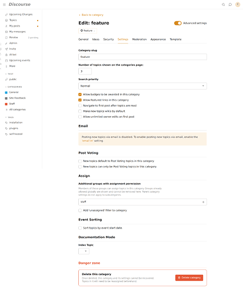The height and width of the screenshot is (294, 243).
Task: Switch to the Moderation tab
Action: pyautogui.click(x=139, y=39)
